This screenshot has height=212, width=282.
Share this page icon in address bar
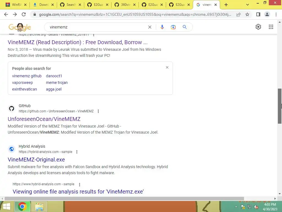(238, 14)
